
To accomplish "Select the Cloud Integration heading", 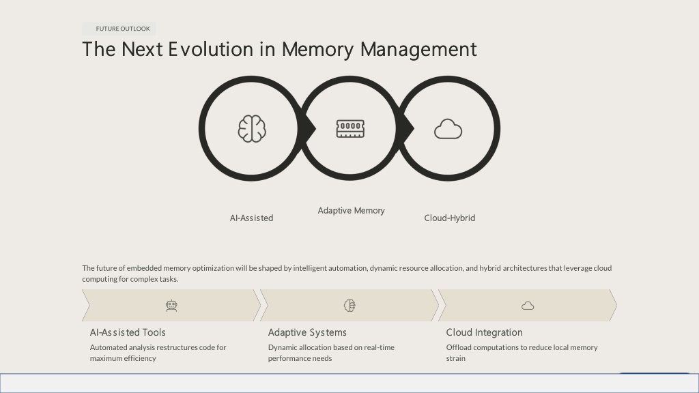I will 484,332.
